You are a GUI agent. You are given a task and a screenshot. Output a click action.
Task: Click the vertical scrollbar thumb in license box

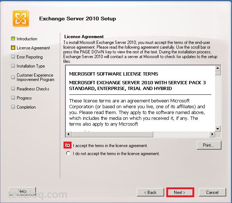pos(217,73)
